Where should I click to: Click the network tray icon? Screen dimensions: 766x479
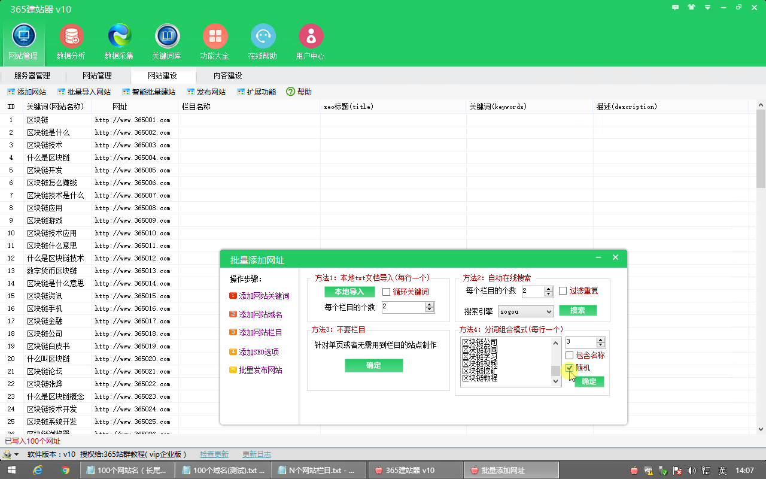coord(707,471)
